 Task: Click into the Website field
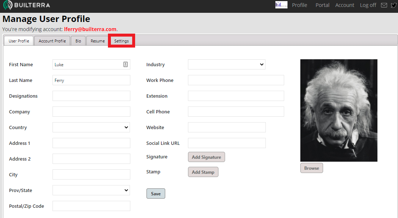click(227, 127)
